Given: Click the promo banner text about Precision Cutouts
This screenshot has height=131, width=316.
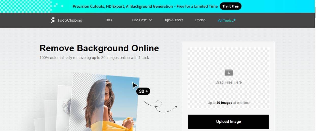Looking at the screenshot, I should click(x=145, y=6).
